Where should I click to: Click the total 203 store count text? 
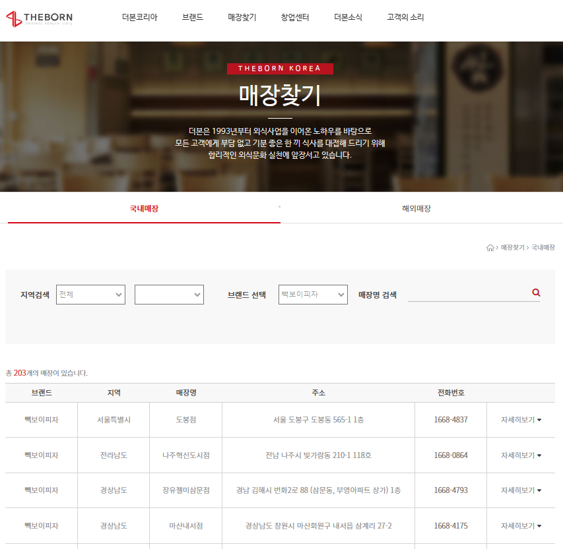point(47,373)
